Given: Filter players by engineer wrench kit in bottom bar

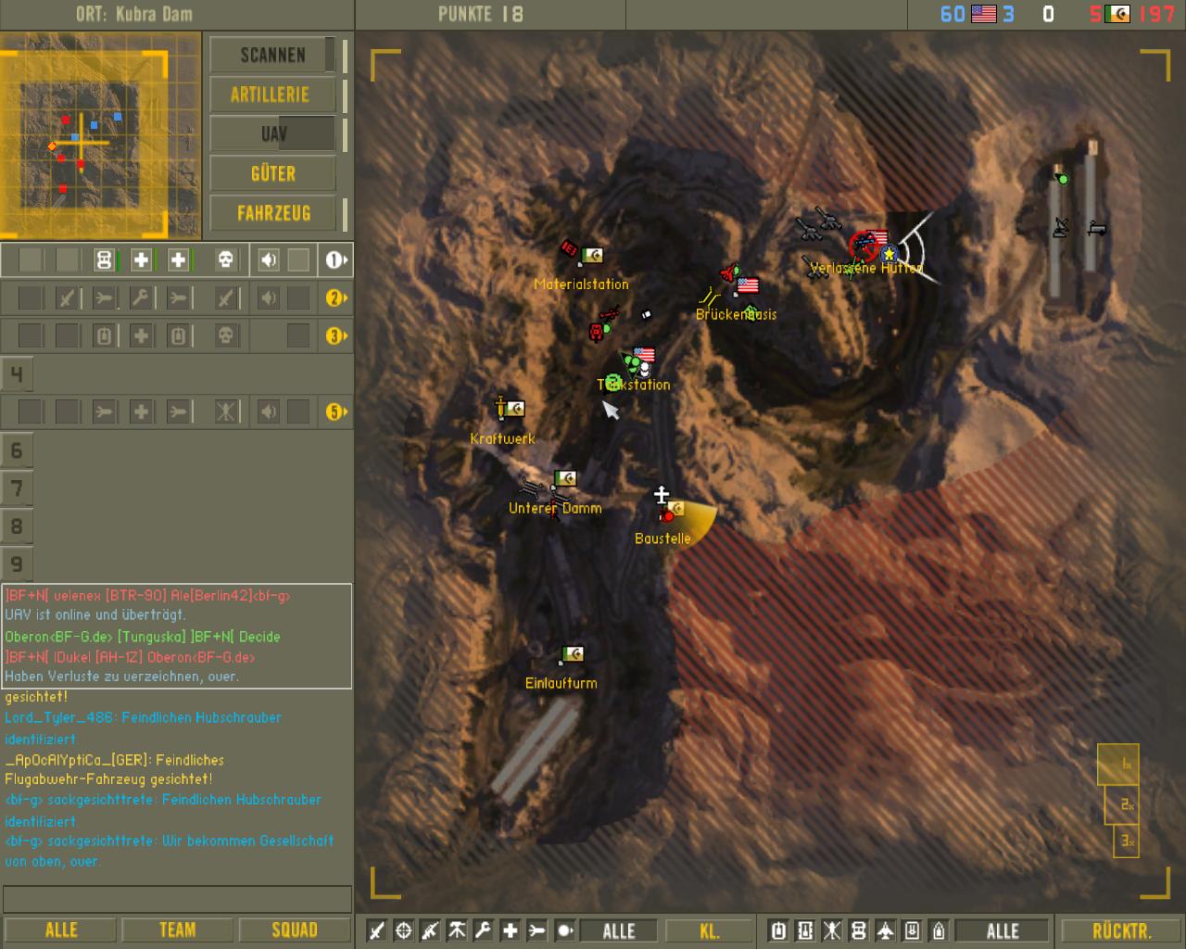Looking at the screenshot, I should pyautogui.click(x=483, y=930).
